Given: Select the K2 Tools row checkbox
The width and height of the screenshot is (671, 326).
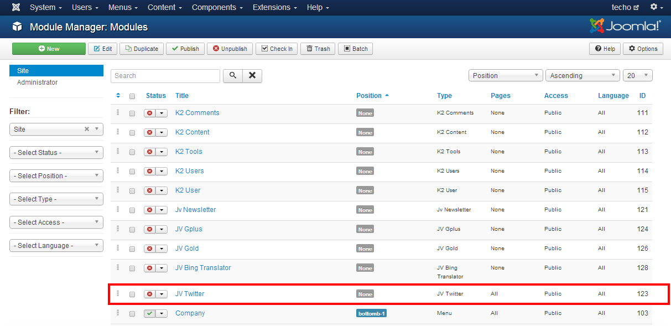Looking at the screenshot, I should (x=132, y=152).
